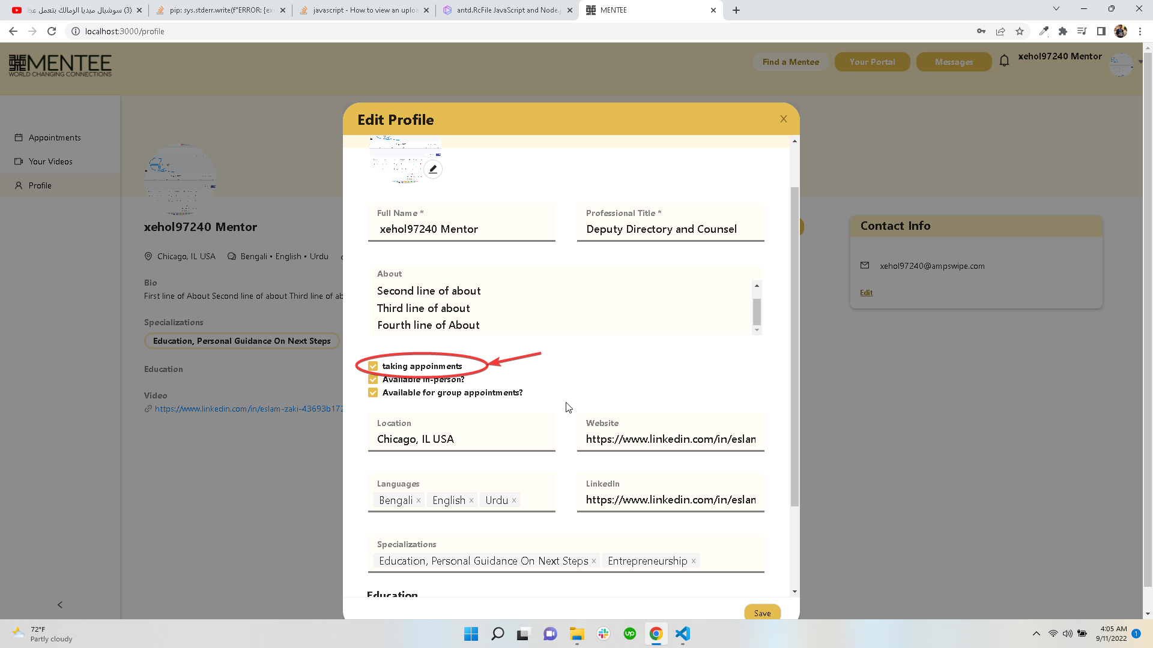The height and width of the screenshot is (648, 1153).
Task: Disable Available for group appointments
Action: tap(373, 392)
